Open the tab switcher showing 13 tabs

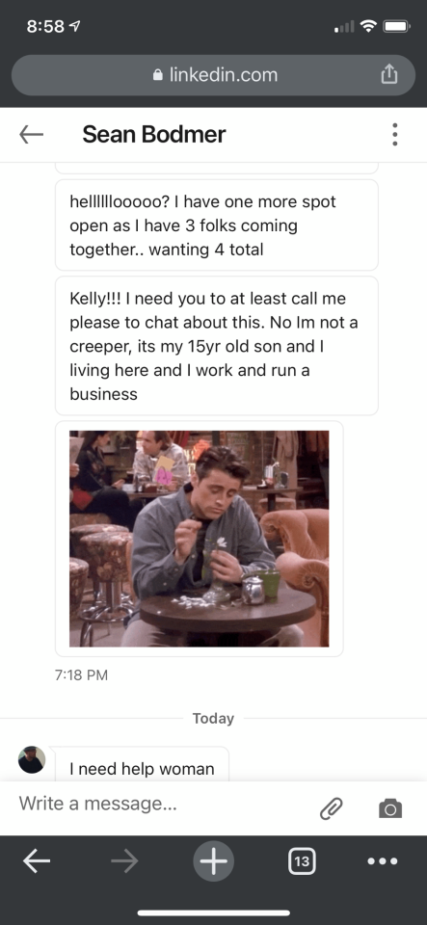click(302, 861)
